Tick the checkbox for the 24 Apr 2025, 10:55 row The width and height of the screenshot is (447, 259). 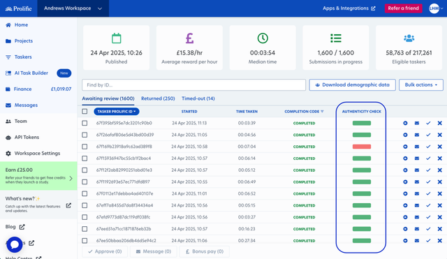coord(85,182)
